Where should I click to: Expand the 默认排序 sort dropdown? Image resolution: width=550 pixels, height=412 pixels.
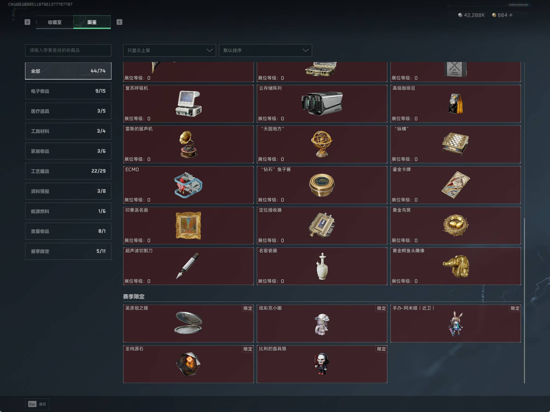(265, 50)
